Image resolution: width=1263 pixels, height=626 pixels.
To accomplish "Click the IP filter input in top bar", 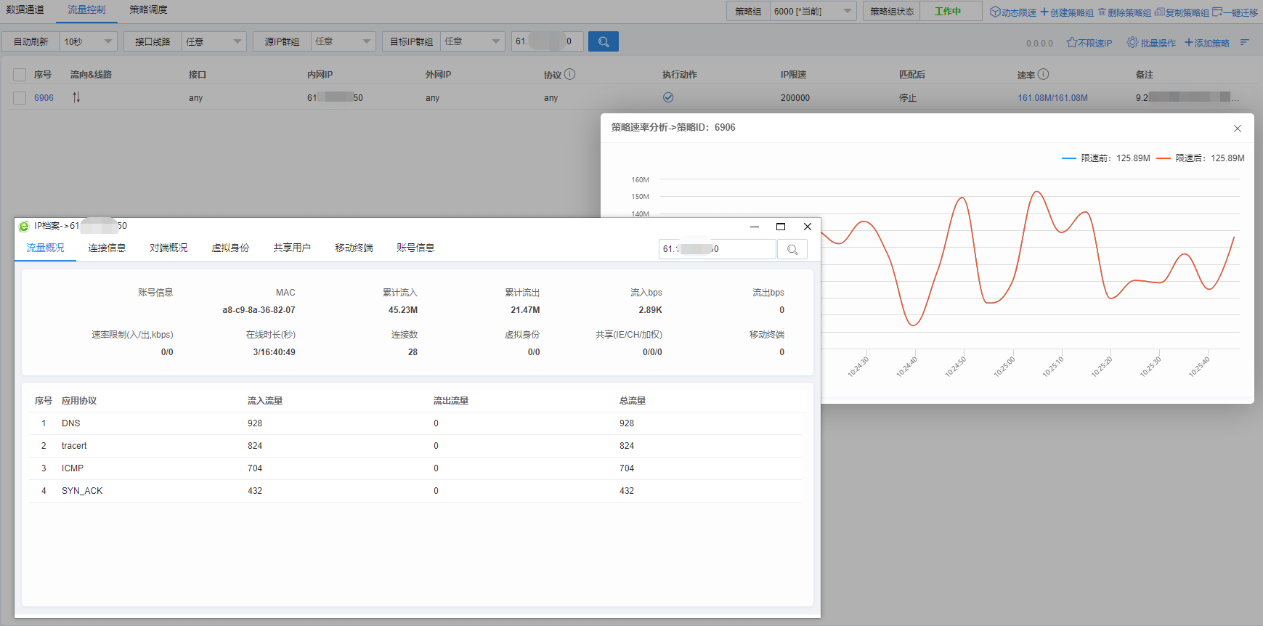I will point(547,41).
